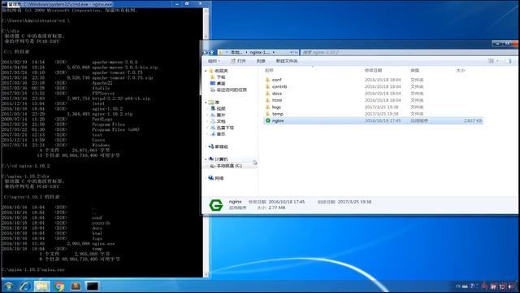Select 网络 in sidebar
Image resolution: width=520 pixels, height=293 pixels.
219,178
